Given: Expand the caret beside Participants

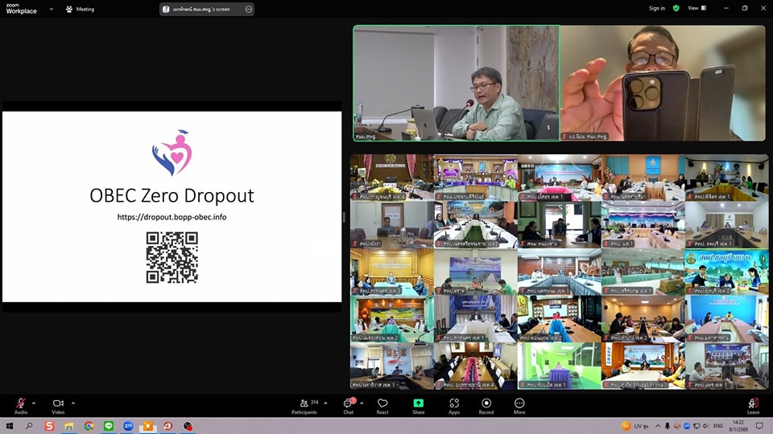Looking at the screenshot, I should pyautogui.click(x=325, y=403).
